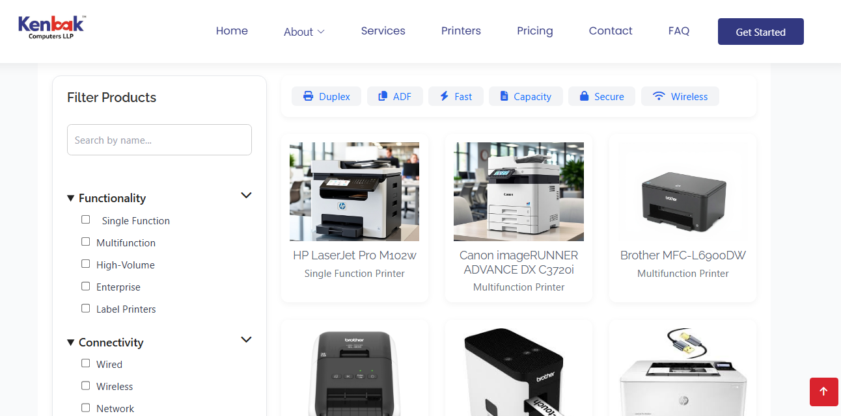The image size is (841, 416).
Task: Click the Canon imageRUNNER ADVANCE DX C3720i title
Action: tap(519, 262)
